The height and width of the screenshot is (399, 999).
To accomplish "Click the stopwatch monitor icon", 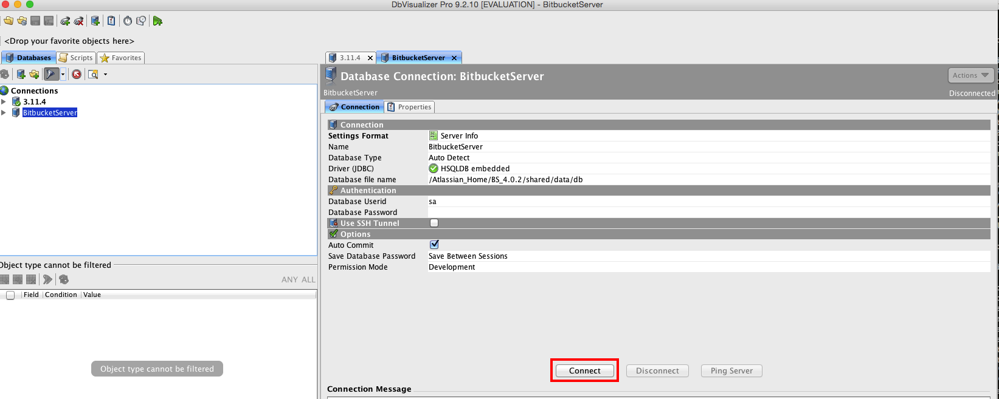I will [x=128, y=21].
